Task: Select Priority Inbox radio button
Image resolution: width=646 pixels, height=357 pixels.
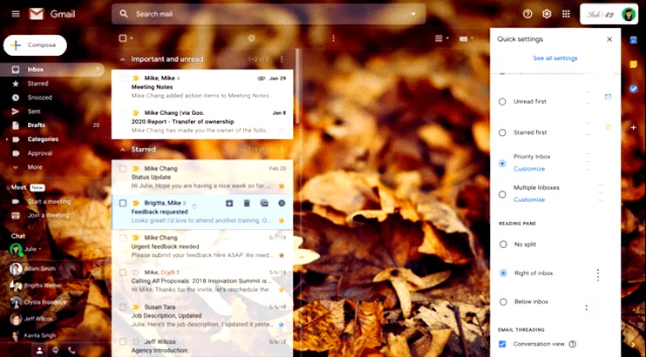Action: click(x=502, y=164)
